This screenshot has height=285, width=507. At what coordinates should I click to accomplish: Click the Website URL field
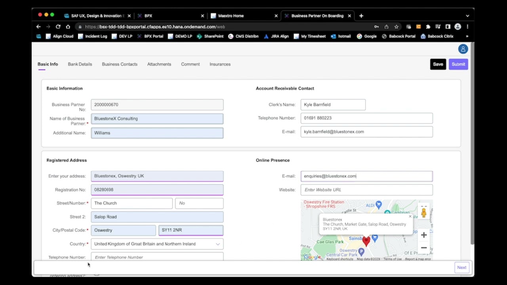tap(366, 190)
